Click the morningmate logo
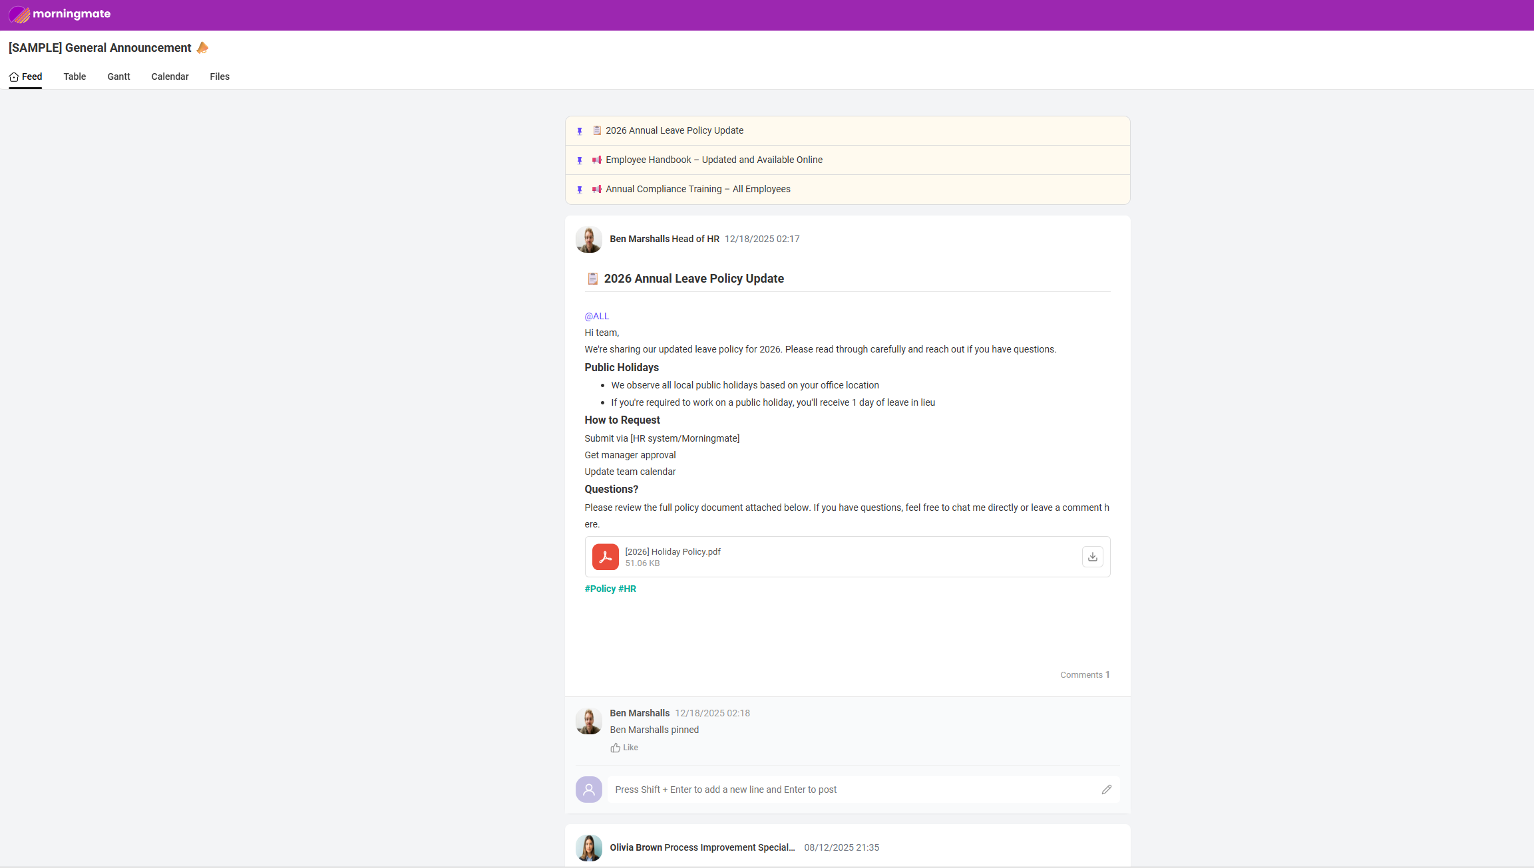The height and width of the screenshot is (868, 1534). tap(59, 14)
